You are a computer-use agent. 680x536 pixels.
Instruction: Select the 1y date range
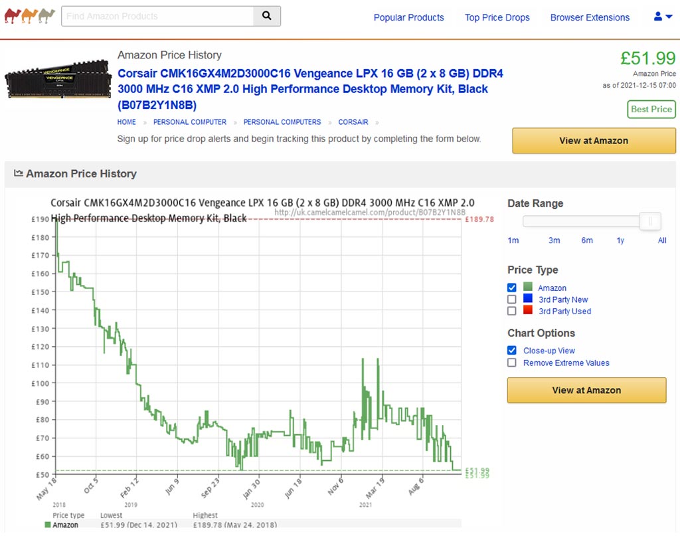click(620, 240)
